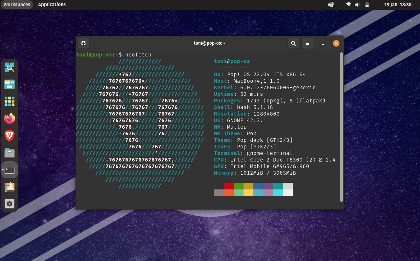The width and height of the screenshot is (420, 261).
Task: Click the 'Packages: 1793 (dpkg), 8 (flatpak)' line
Action: [270, 101]
